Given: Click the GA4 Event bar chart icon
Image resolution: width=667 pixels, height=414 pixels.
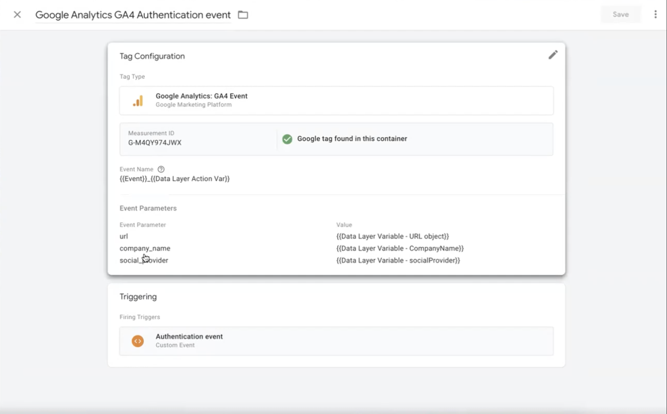Looking at the screenshot, I should tap(138, 100).
